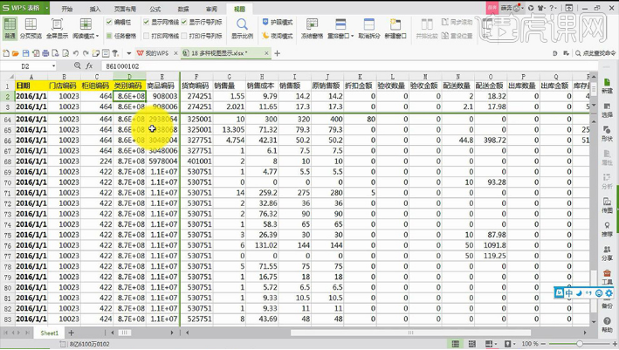Open the Name Box dropdown arrow
619x350 pixels.
(x=54, y=65)
